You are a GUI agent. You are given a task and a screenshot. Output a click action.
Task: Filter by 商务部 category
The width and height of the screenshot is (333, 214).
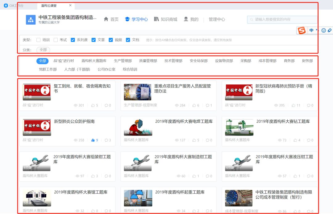click(289, 61)
